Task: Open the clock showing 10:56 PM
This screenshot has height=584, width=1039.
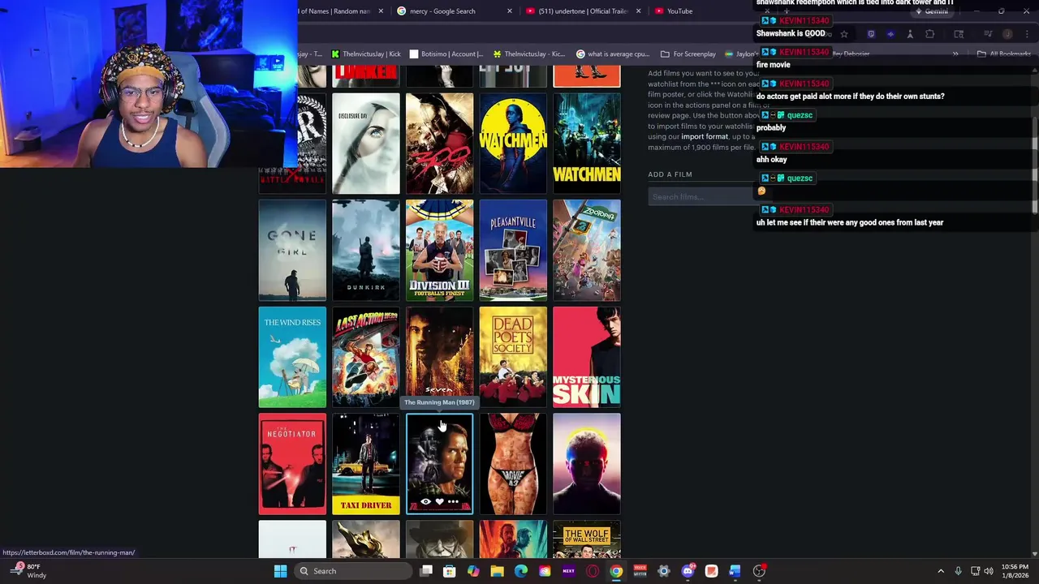Action: pos(1014,571)
